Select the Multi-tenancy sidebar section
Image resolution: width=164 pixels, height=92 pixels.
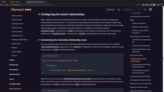point(15,89)
